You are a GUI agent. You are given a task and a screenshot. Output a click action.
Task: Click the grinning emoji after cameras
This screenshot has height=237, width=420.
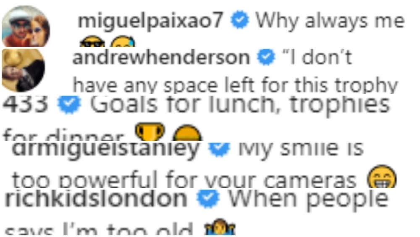pyautogui.click(x=382, y=176)
